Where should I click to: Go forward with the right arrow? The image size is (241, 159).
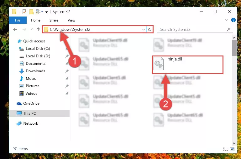(24, 29)
